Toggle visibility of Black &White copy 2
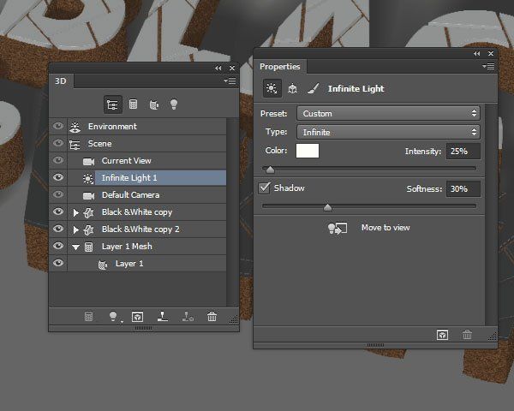Viewport: 514px width, 411px height. click(58, 228)
